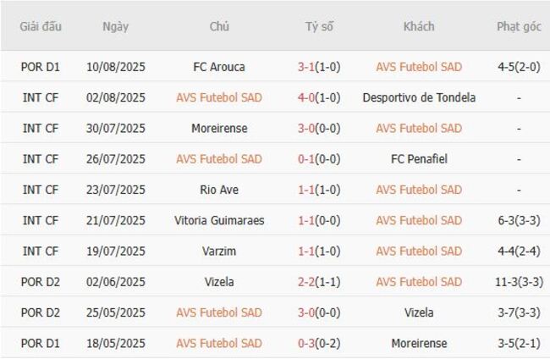Click the FC Penafiel team name
This screenshot has height=359, width=550.
(x=419, y=159)
